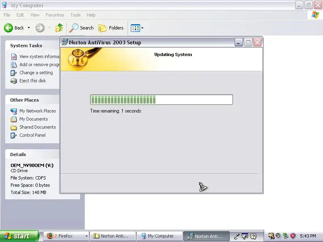Viewport: 323px width, 242px height.
Task: Collapse the Details panel header
Action: point(33,154)
